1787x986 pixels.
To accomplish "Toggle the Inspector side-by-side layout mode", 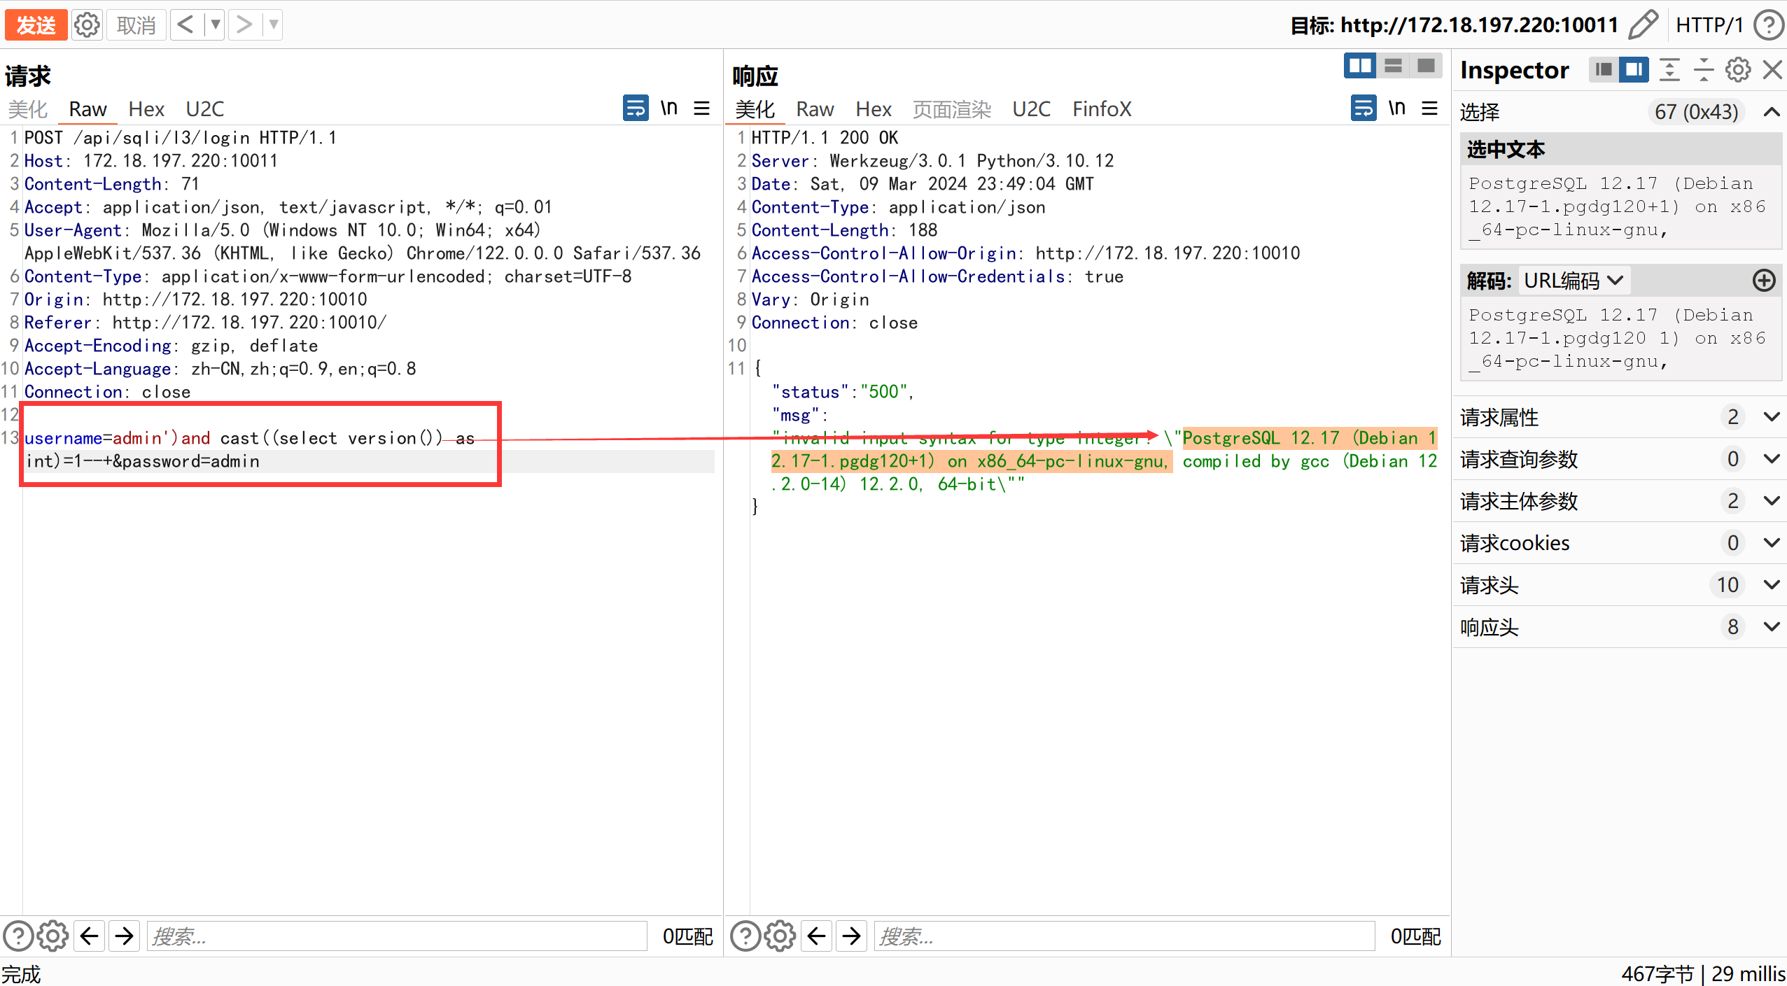I will click(1634, 69).
